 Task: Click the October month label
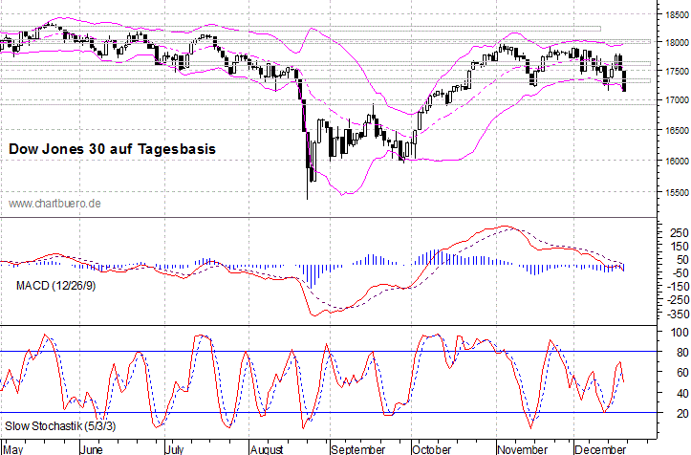[x=431, y=449]
